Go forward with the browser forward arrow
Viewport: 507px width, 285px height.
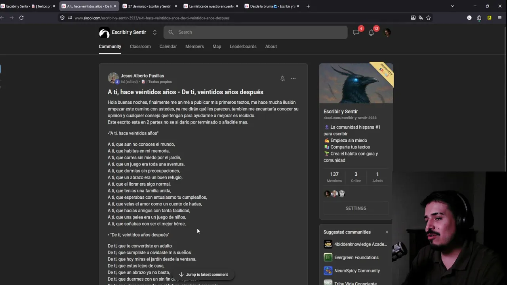(x=11, y=18)
